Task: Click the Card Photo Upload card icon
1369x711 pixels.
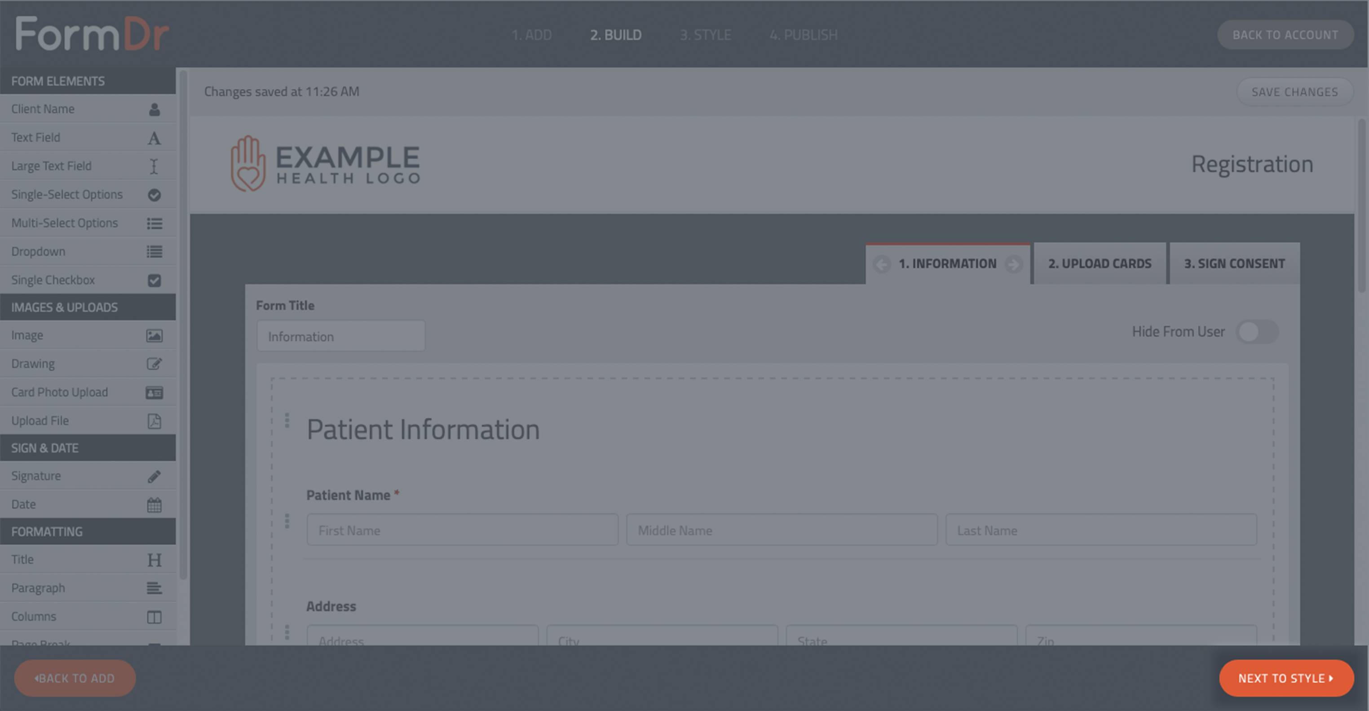Action: [x=154, y=393]
